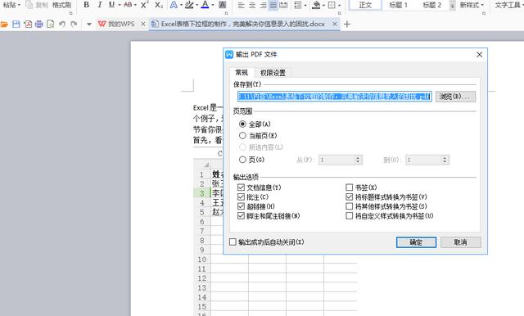Image resolution: width=524 pixels, height=316 pixels.
Task: Justify the paragraph text
Action: point(273,5)
